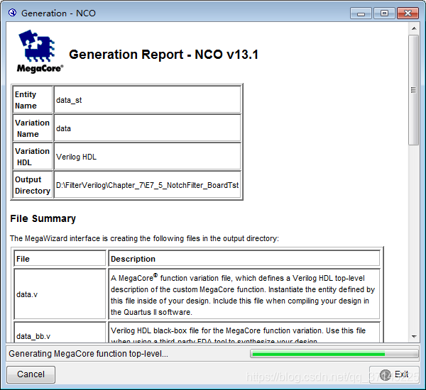
Task: Click the 'Description' column header
Action: pos(244,259)
